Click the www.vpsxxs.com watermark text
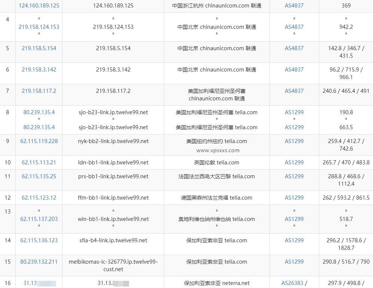 pyautogui.click(x=218, y=151)
